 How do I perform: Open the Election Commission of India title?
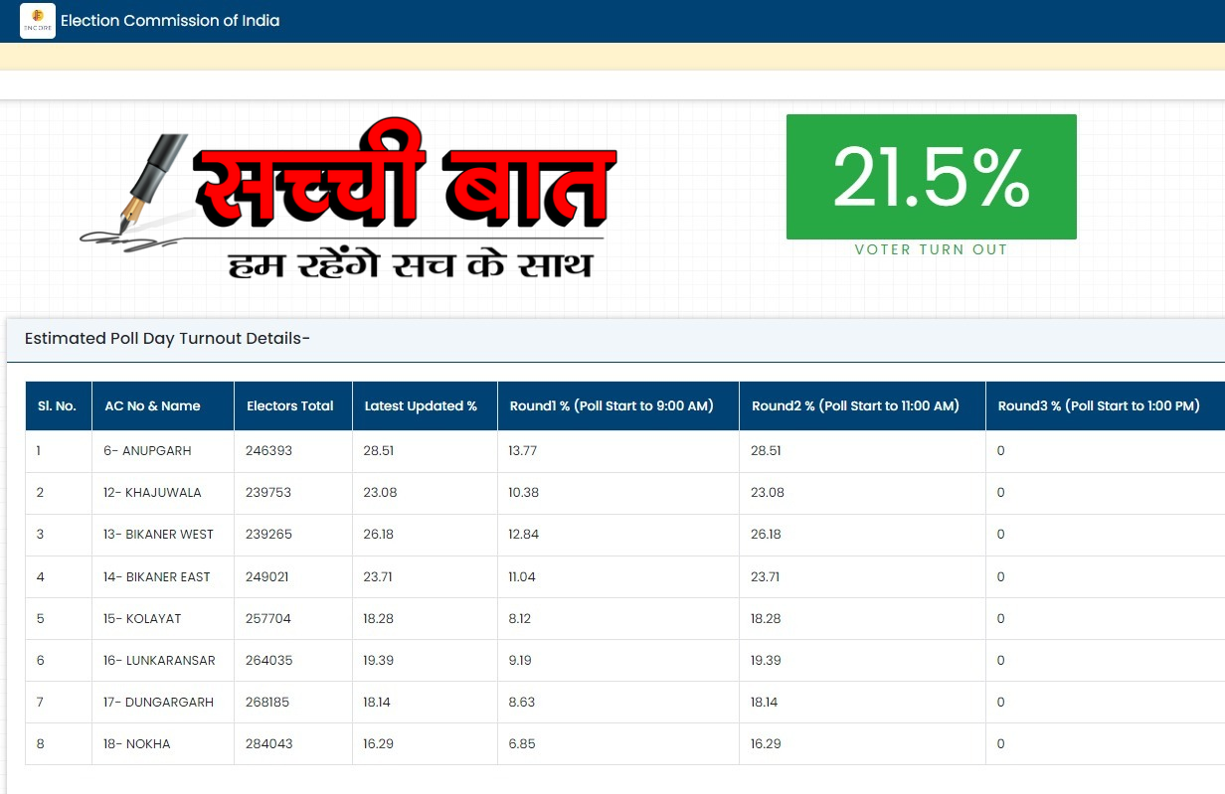click(x=170, y=21)
